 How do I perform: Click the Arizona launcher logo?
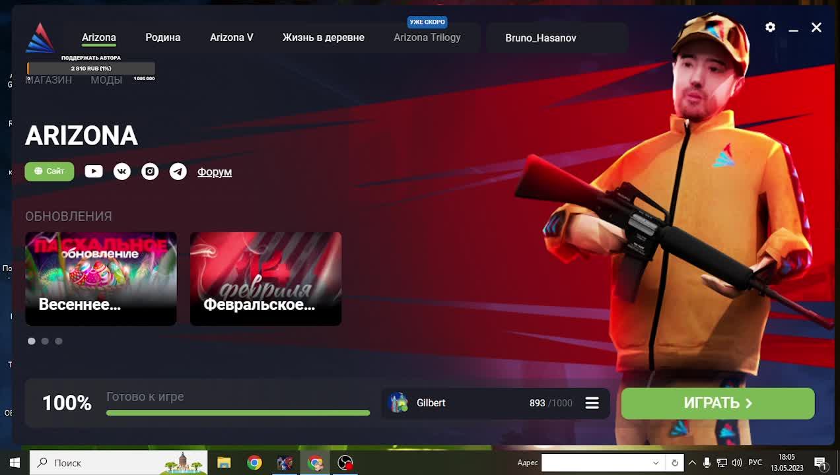click(40, 38)
